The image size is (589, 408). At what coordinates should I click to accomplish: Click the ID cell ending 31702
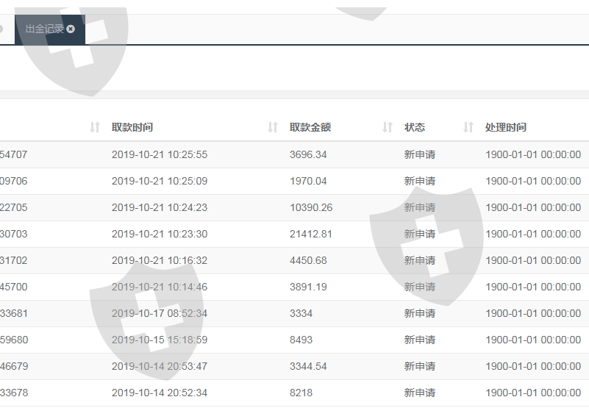13,260
